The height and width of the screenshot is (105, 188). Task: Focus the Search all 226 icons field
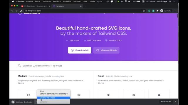pos(93,66)
